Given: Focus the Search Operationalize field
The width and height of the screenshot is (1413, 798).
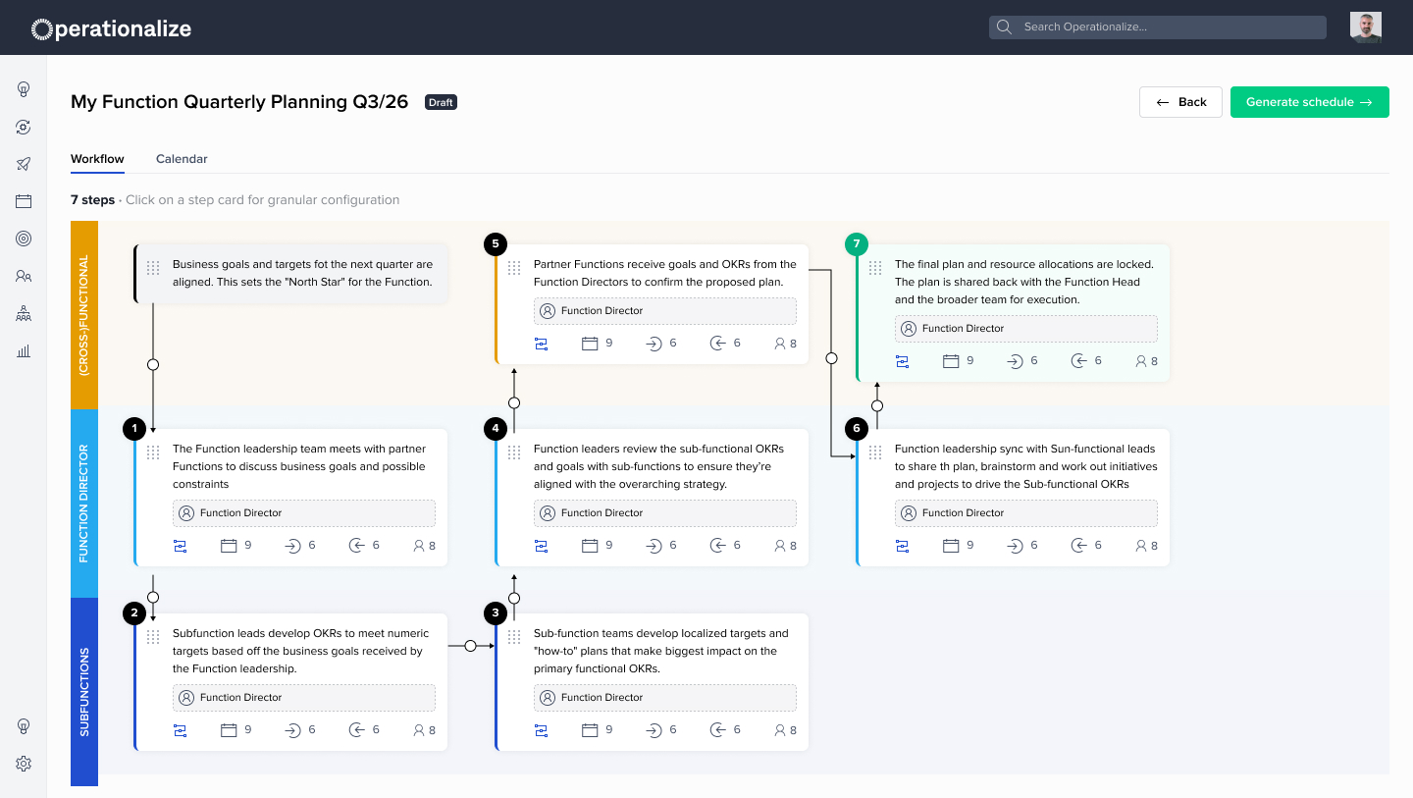Looking at the screenshot, I should click(1158, 27).
